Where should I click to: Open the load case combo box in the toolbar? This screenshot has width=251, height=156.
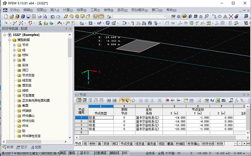pos(139,16)
